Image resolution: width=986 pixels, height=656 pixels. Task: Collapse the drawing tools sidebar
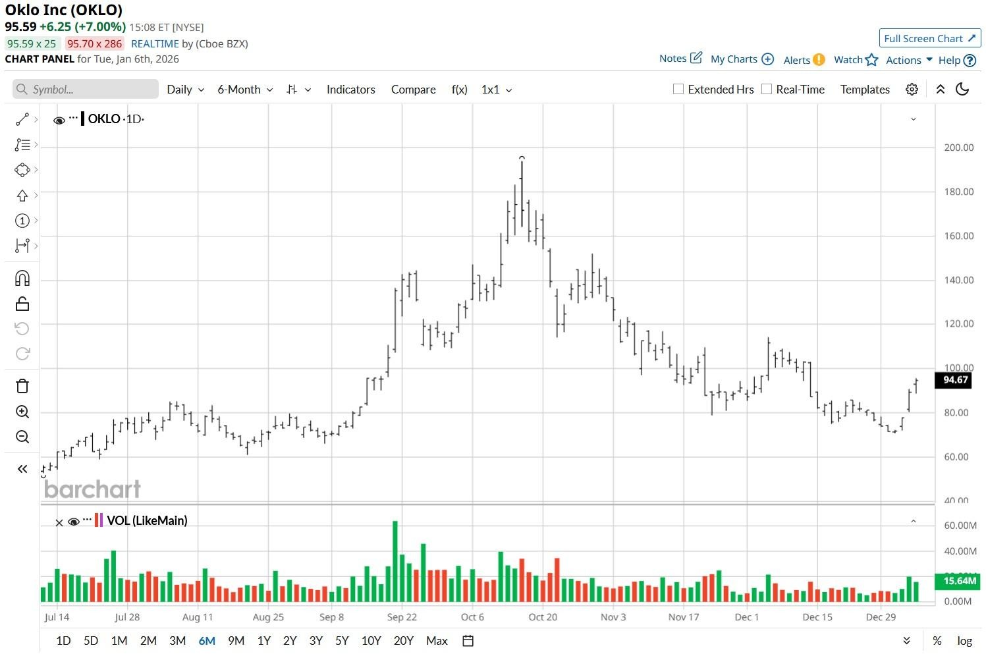(x=22, y=469)
